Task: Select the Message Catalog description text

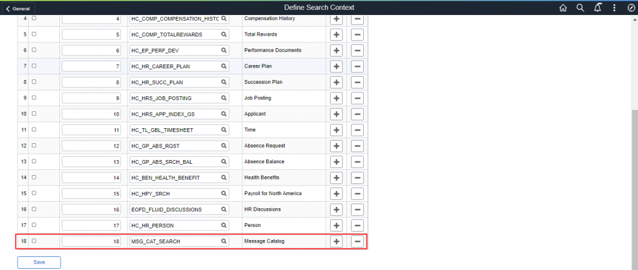Action: 264,241
